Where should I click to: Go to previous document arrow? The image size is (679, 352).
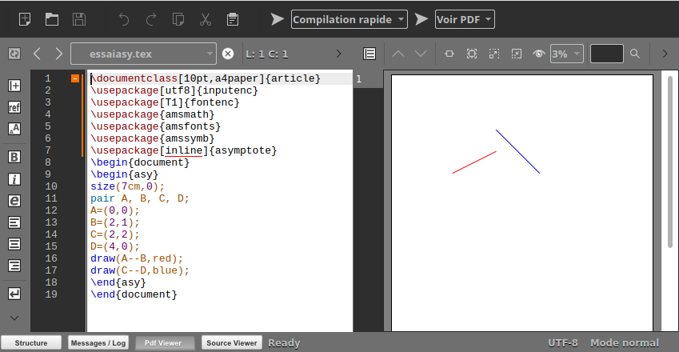(38, 54)
